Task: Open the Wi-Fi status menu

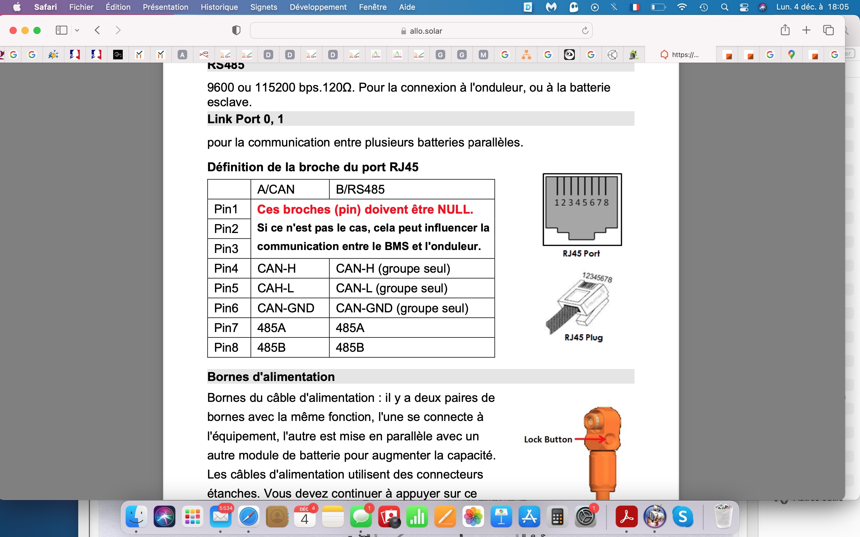Action: [x=682, y=7]
